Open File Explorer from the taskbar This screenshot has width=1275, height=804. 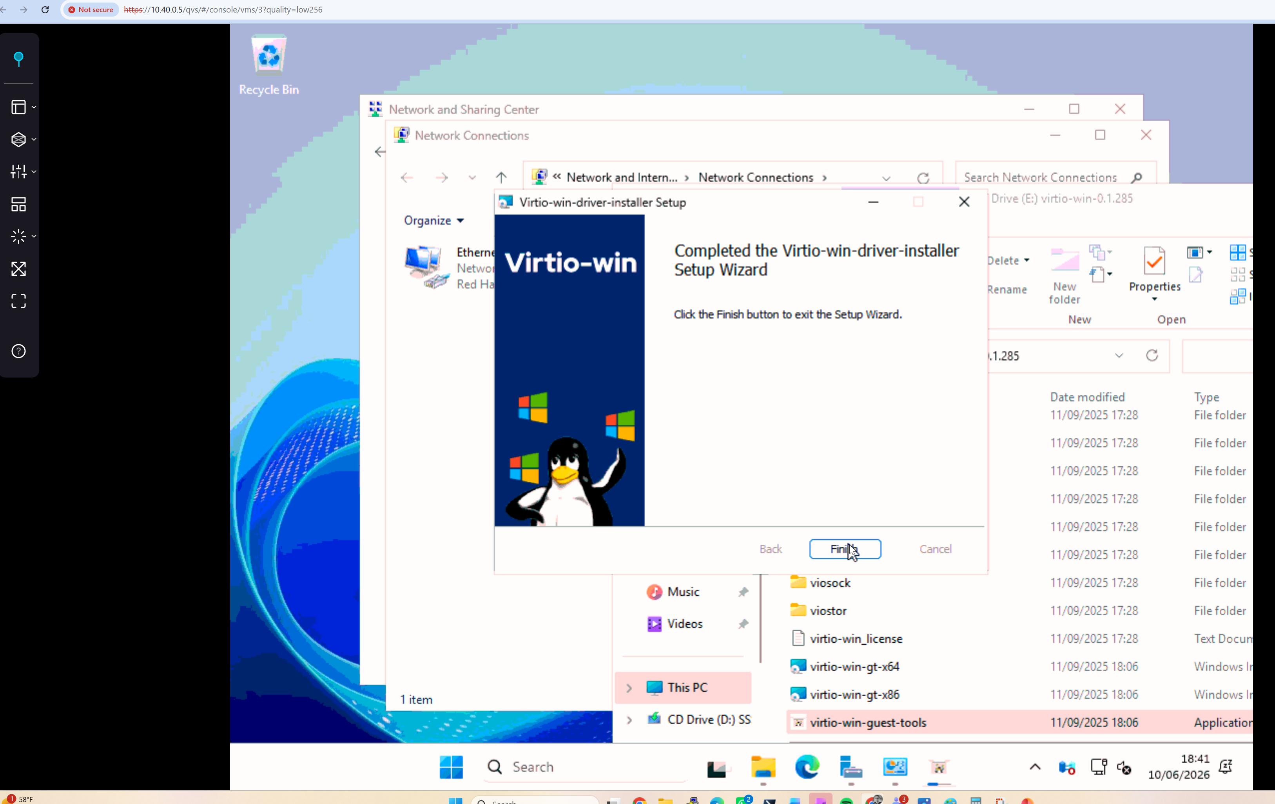[x=763, y=767]
